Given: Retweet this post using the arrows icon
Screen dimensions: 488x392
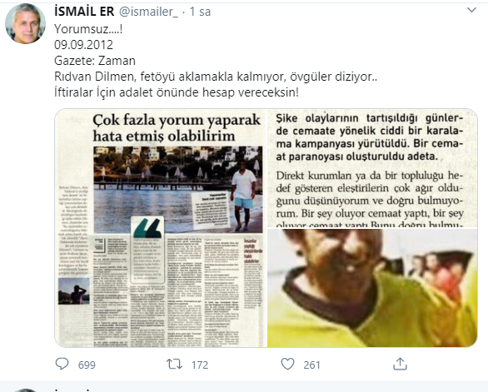Looking at the screenshot, I should (x=174, y=364).
